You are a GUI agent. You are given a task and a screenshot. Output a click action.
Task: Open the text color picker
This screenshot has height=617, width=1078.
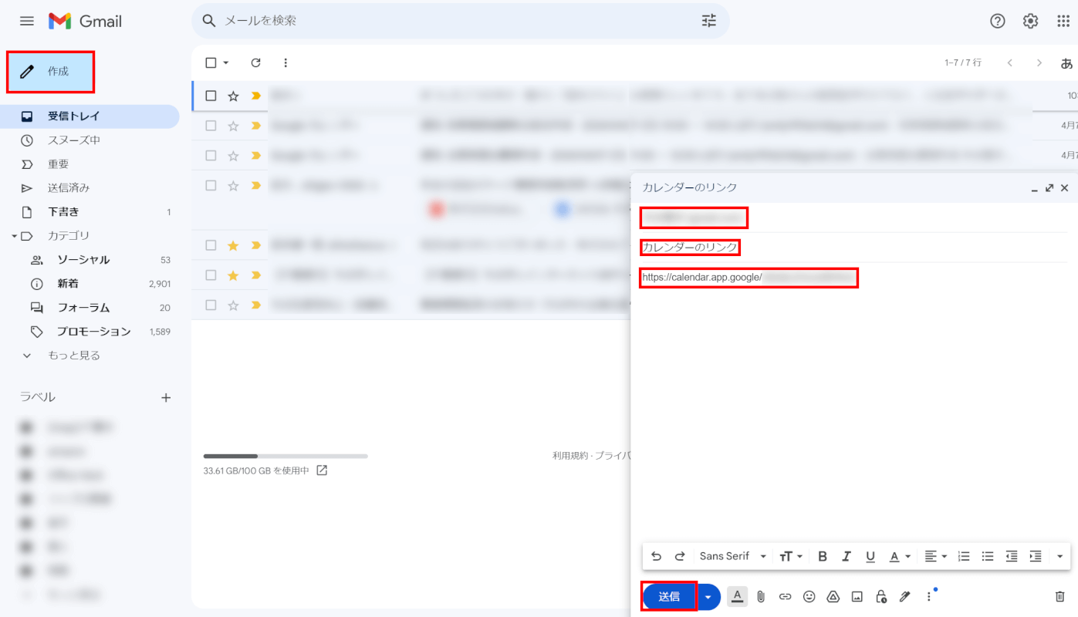(900, 556)
